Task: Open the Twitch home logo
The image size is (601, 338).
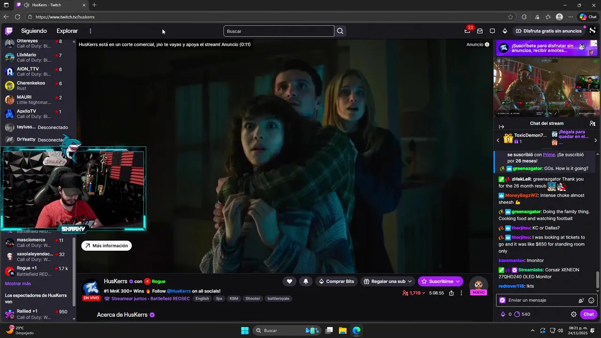Action: [9, 31]
